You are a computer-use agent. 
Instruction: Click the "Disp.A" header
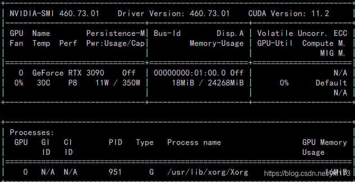(x=230, y=33)
